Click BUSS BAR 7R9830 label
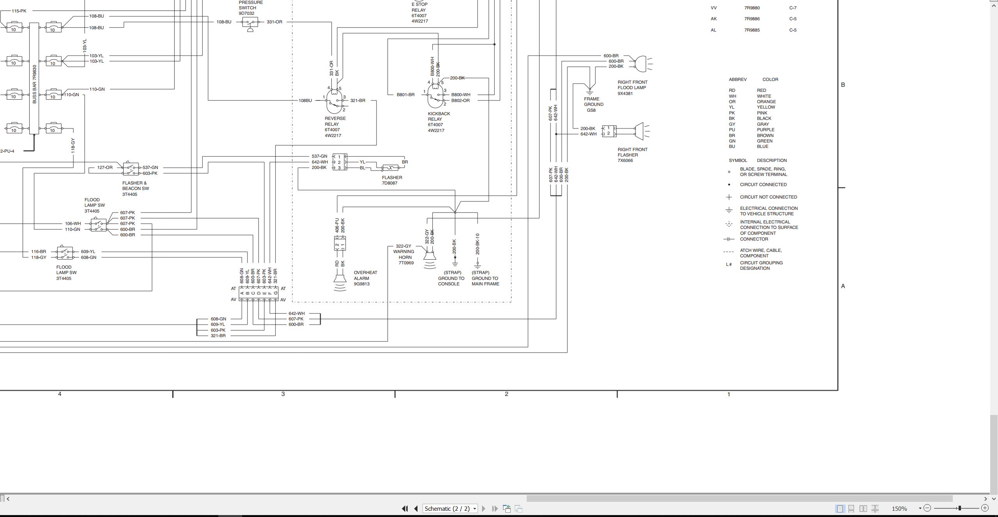 [34, 84]
